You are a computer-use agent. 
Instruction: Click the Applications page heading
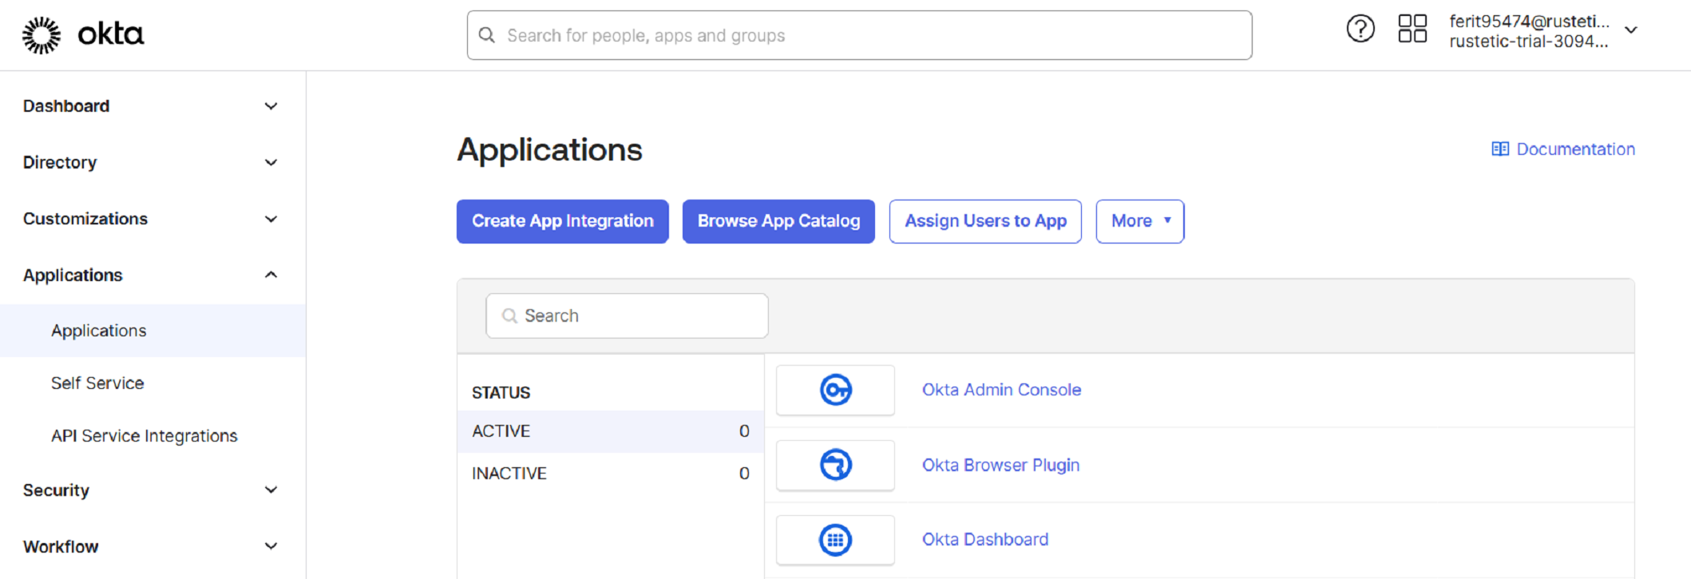[x=549, y=150]
